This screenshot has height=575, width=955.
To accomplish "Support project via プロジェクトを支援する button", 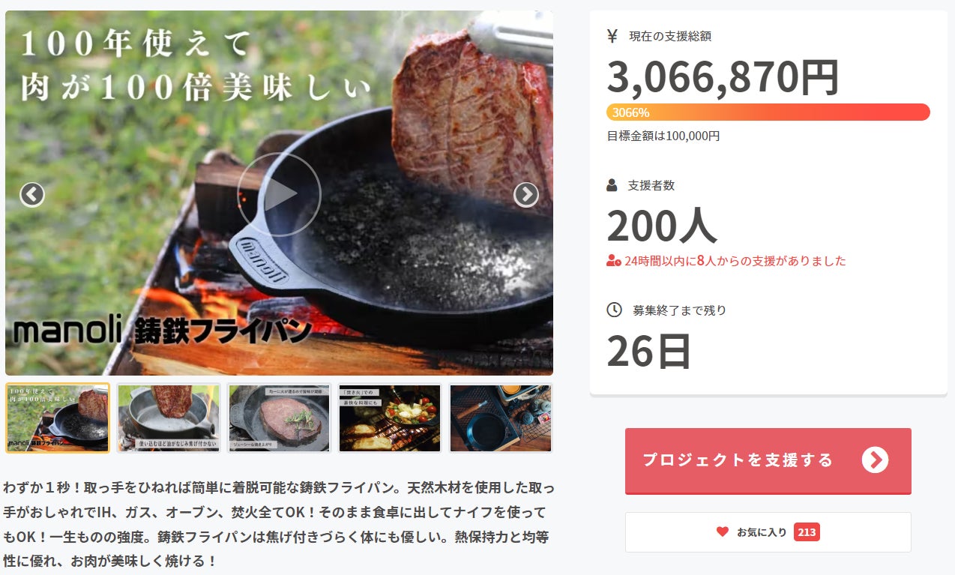I will click(x=768, y=461).
